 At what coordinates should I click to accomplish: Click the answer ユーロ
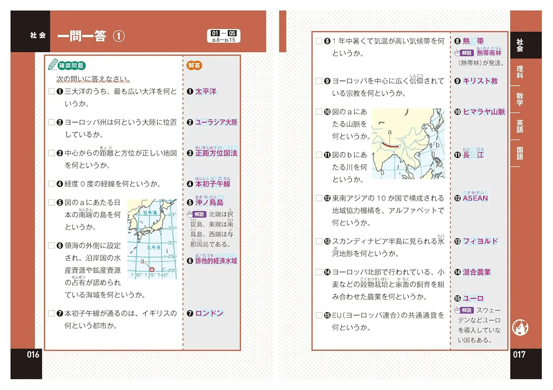(x=473, y=298)
